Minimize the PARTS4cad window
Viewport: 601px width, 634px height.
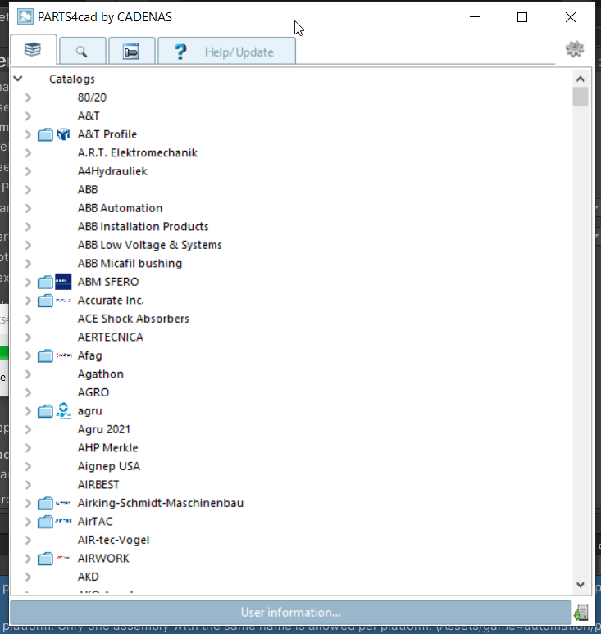click(x=475, y=17)
